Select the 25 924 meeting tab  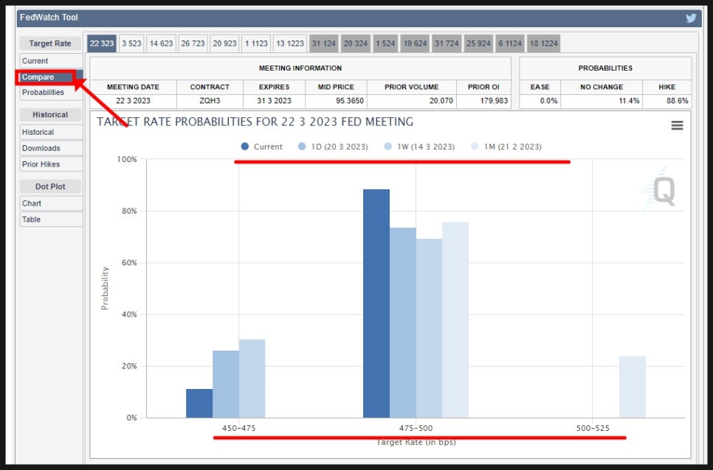478,43
